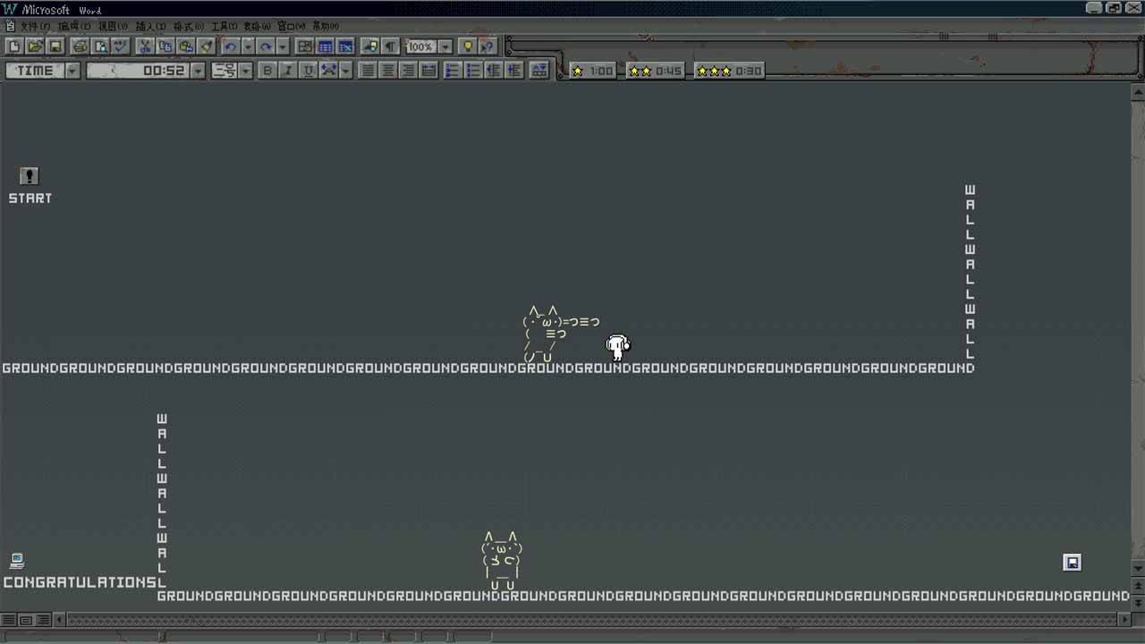Toggle align left
Viewport: 1145px width, 644px height.
pos(368,71)
